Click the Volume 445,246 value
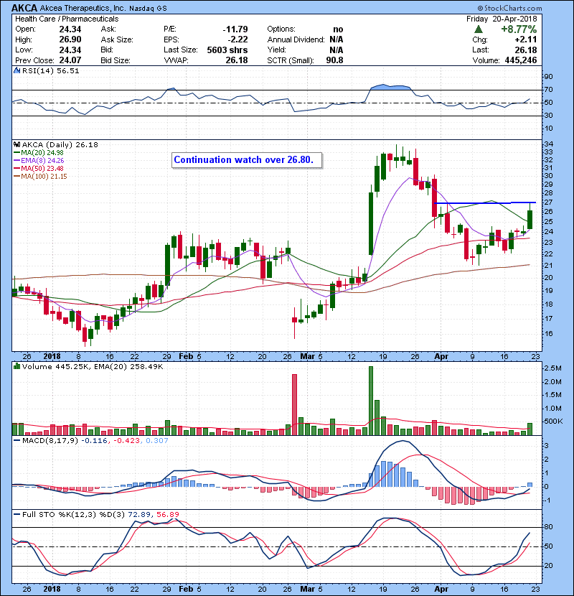Viewport: 574px width, 596px height. pos(521,60)
